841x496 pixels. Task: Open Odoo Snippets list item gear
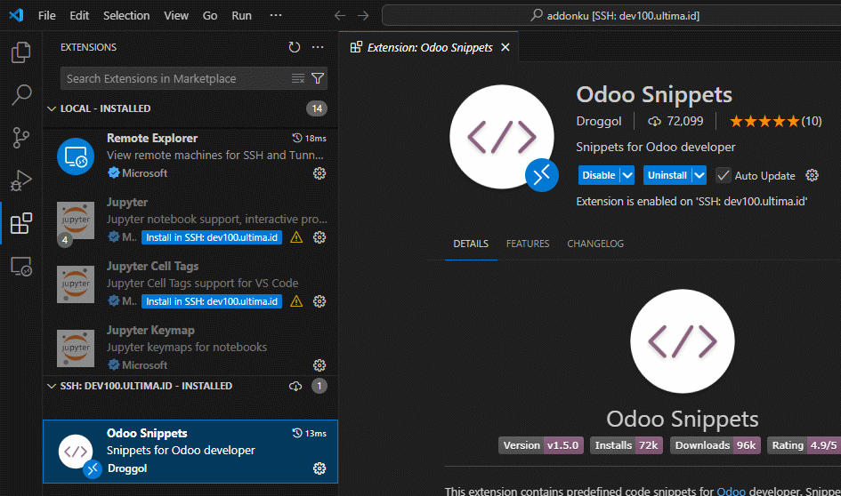[x=319, y=468]
